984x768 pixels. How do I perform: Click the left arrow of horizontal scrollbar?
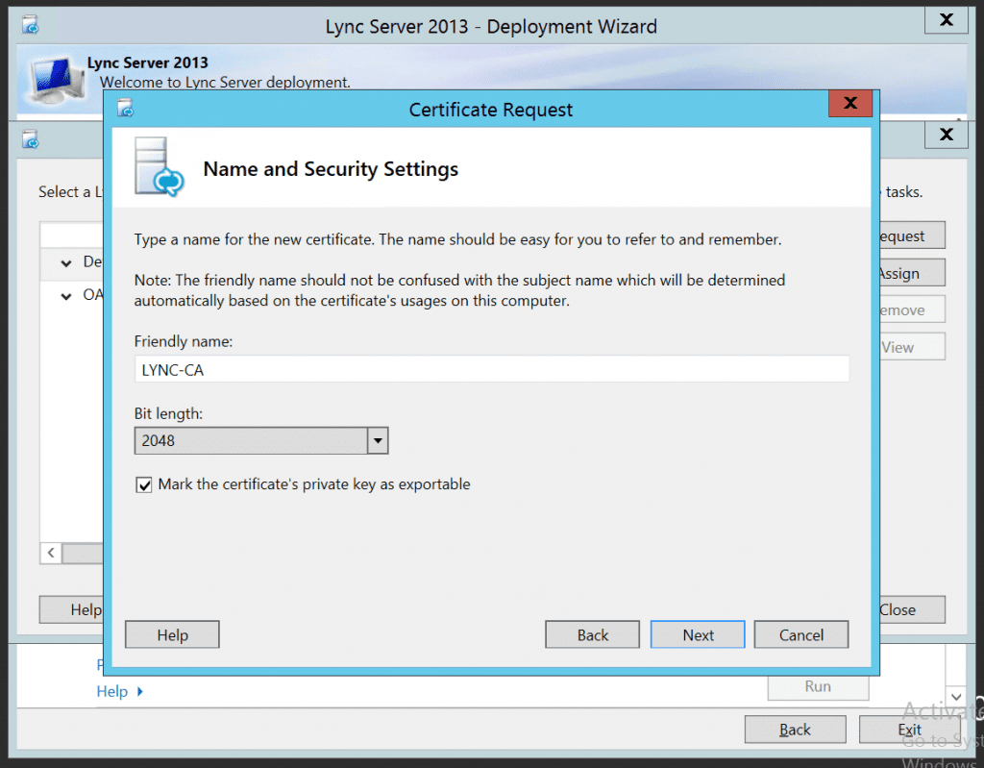(50, 553)
